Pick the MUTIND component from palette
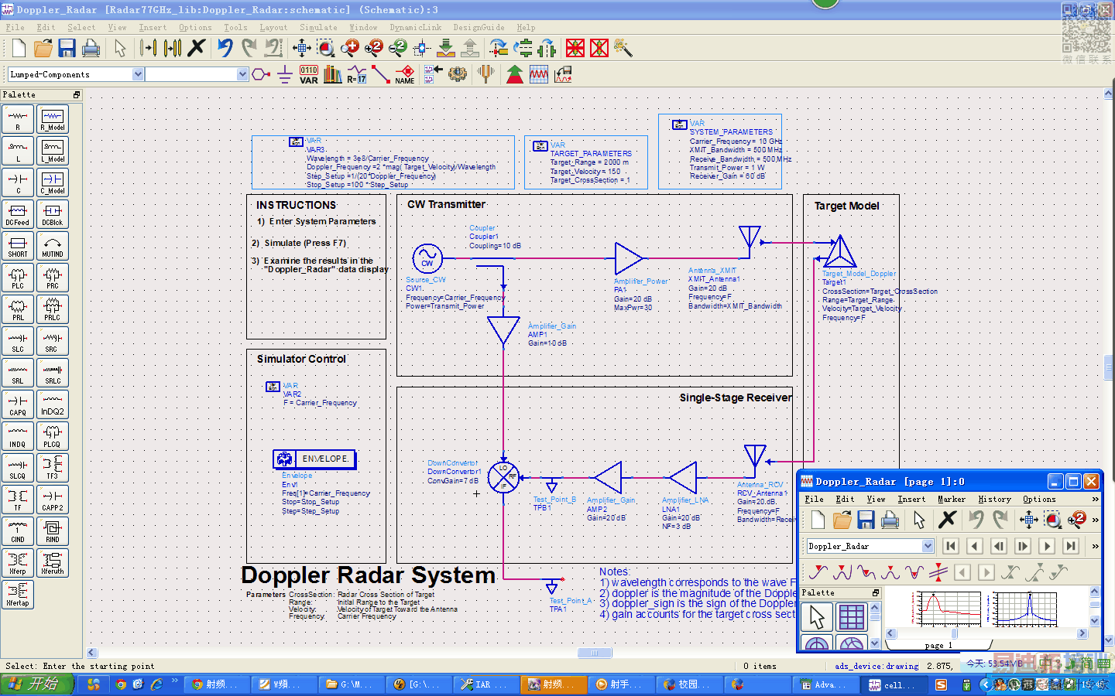1115x696 pixels. coord(53,246)
